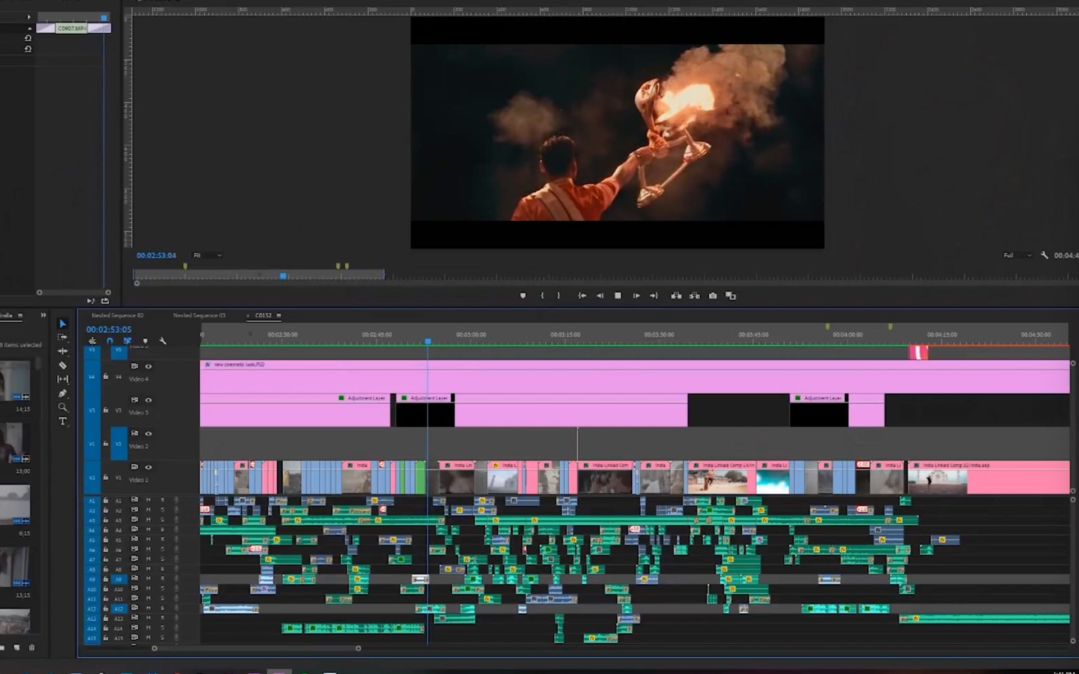Select the Ripple Edit tool
The width and height of the screenshot is (1079, 674).
tap(63, 351)
